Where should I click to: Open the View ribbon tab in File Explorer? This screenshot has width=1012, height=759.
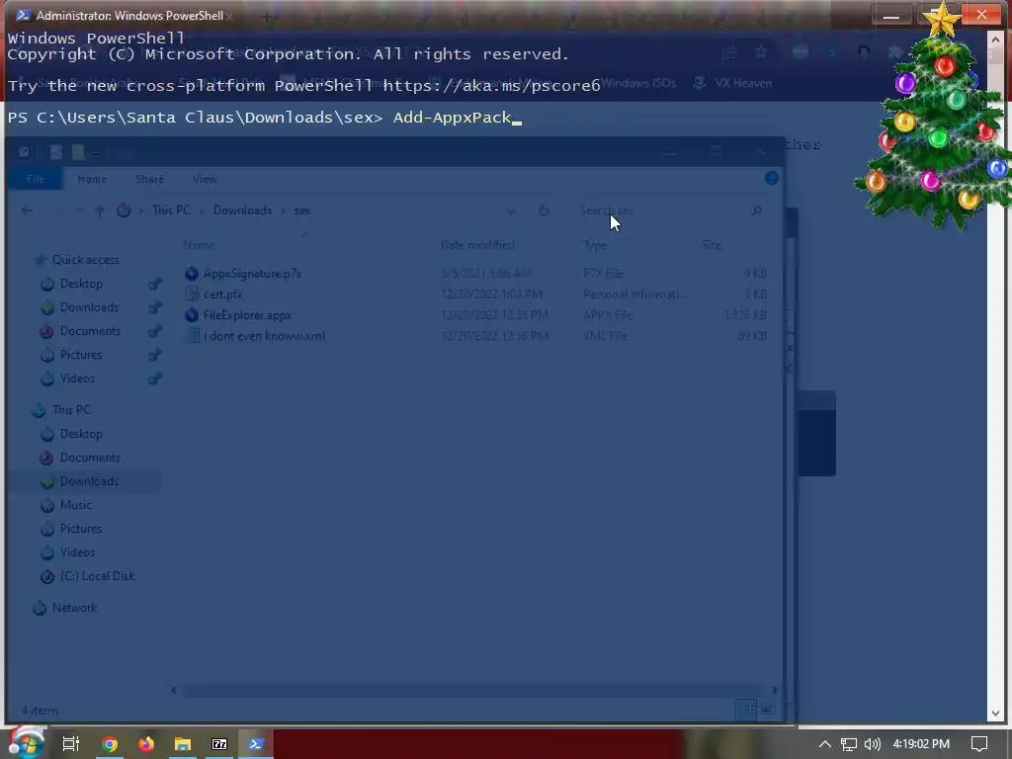(205, 179)
